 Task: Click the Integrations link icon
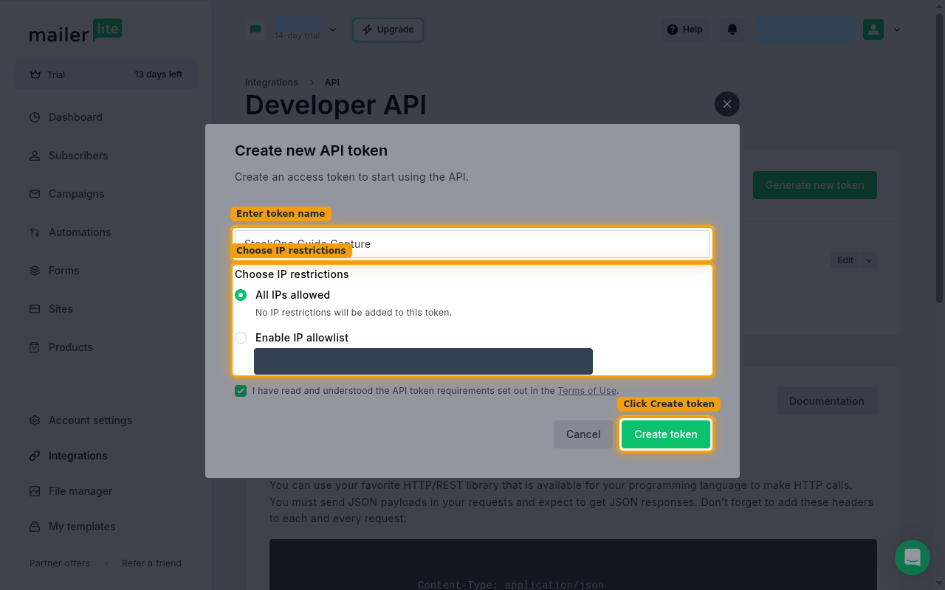pyautogui.click(x=35, y=456)
